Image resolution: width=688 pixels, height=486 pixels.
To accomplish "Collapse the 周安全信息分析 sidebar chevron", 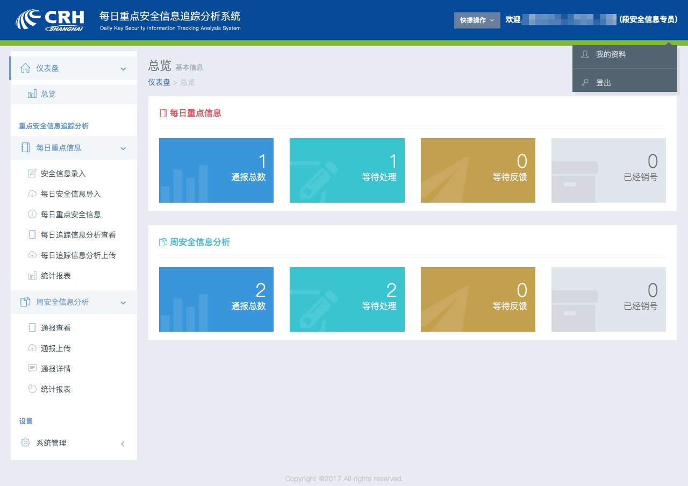I will (123, 303).
